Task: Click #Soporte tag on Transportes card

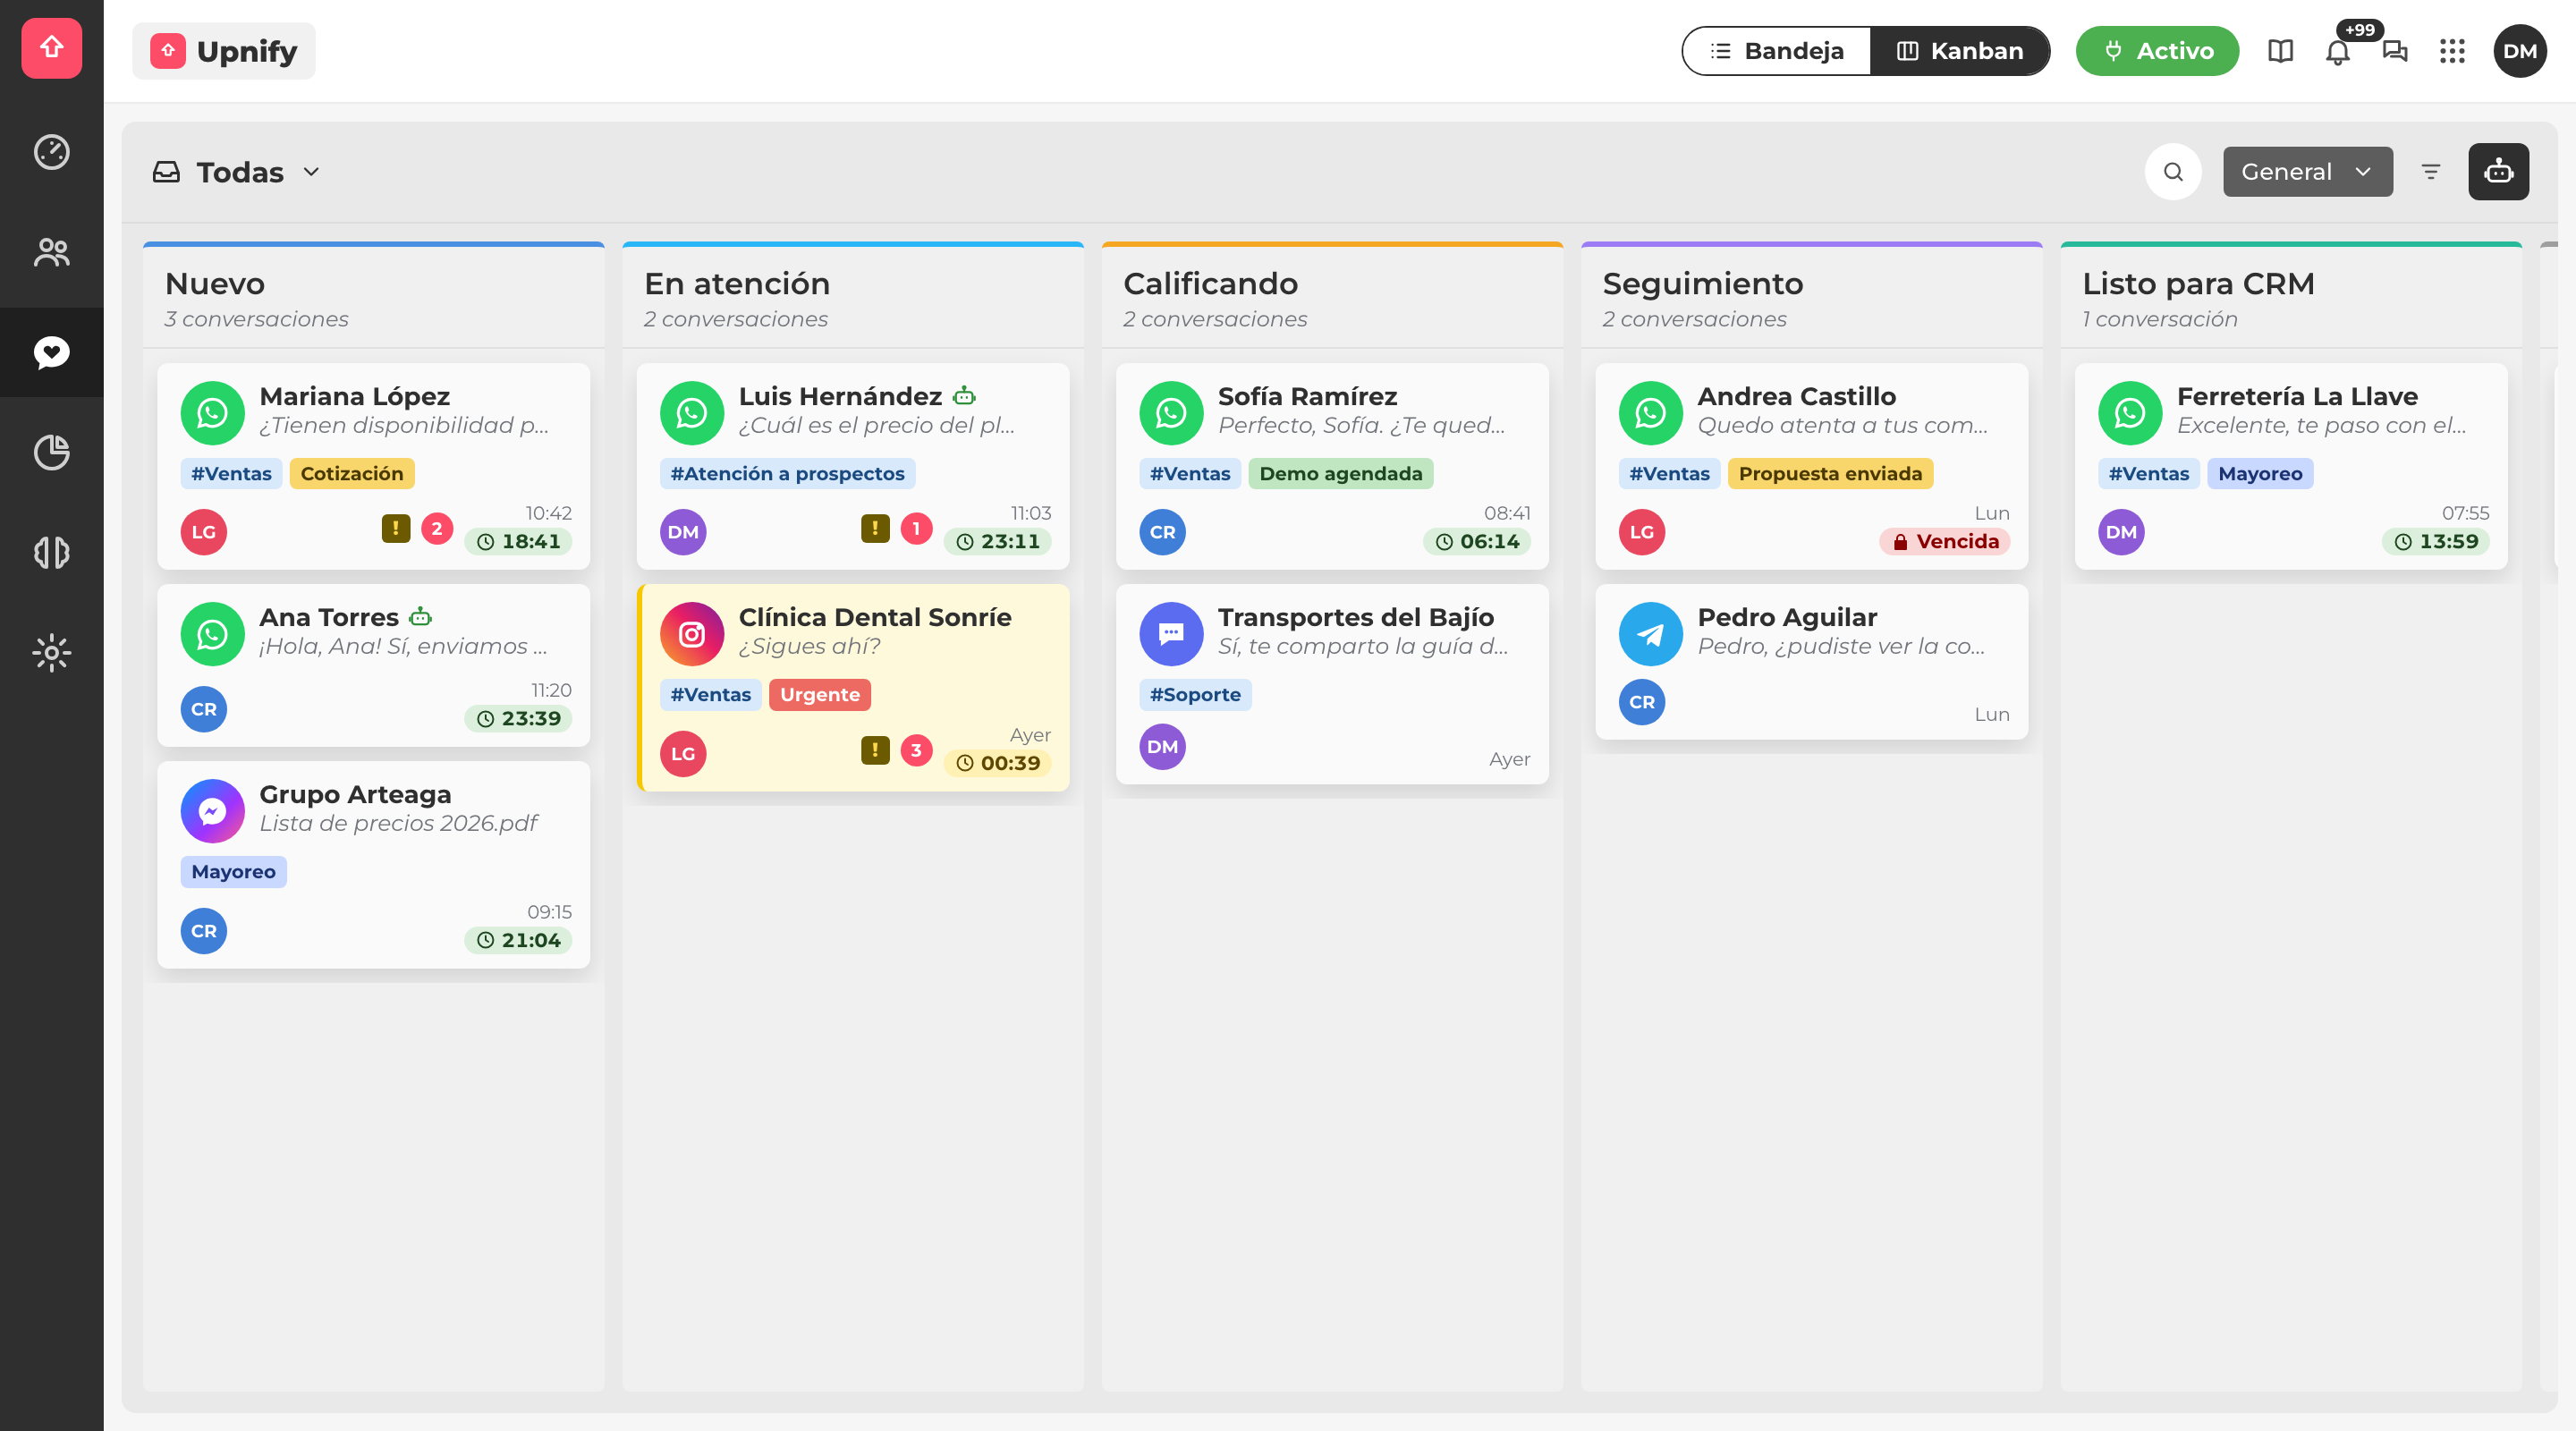Action: (1195, 694)
